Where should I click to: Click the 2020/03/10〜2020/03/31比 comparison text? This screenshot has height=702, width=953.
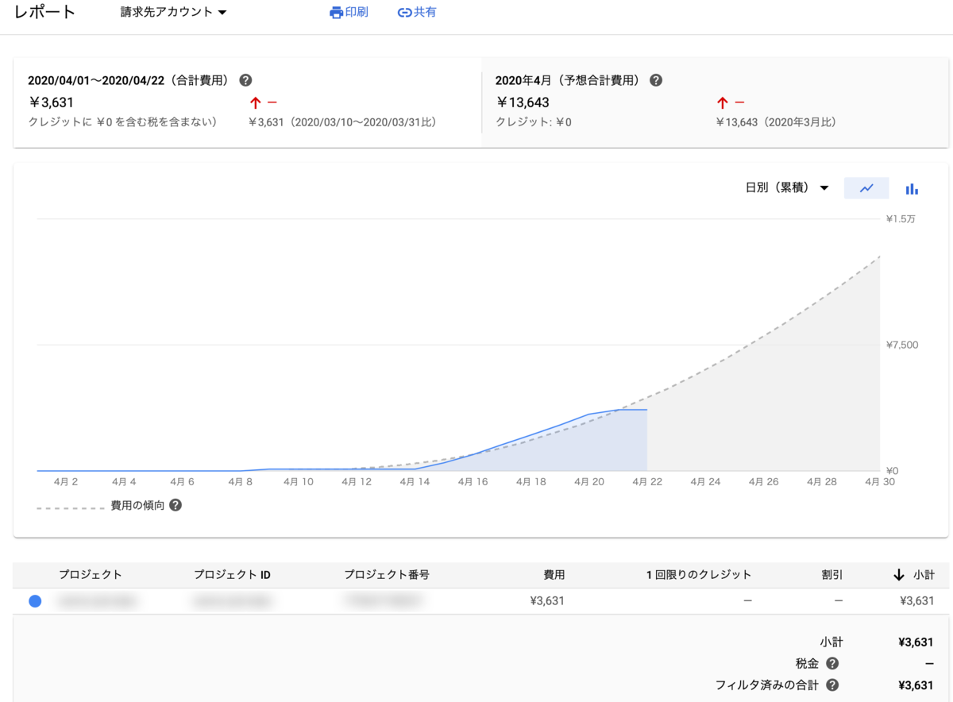pyautogui.click(x=342, y=122)
